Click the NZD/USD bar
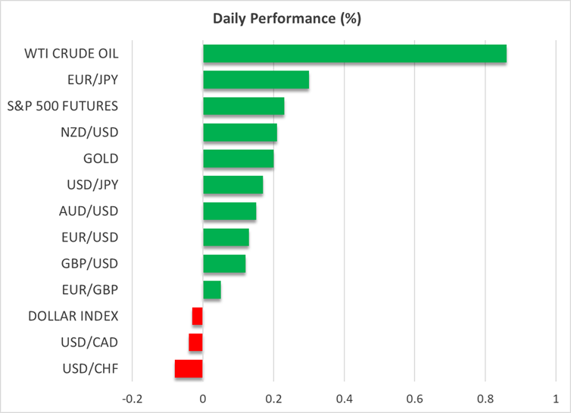 pos(240,133)
